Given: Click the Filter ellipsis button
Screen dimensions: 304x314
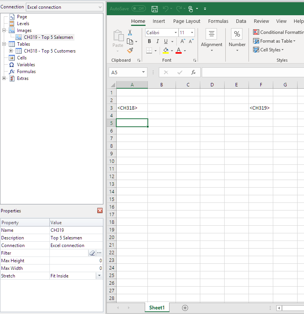Looking at the screenshot, I should coord(99,253).
